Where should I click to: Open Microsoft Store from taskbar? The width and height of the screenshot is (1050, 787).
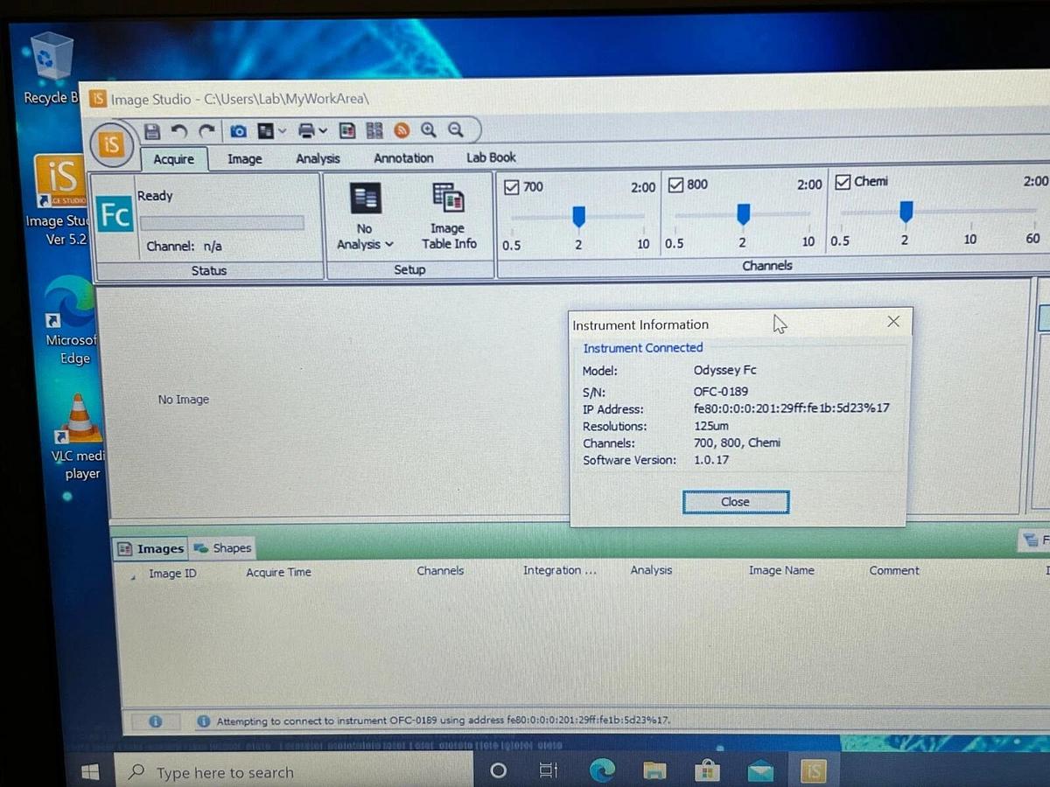tap(707, 770)
